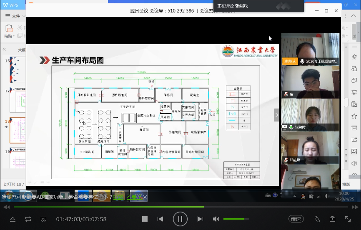
Task: Stop the video with the square button
Action: coord(145,219)
